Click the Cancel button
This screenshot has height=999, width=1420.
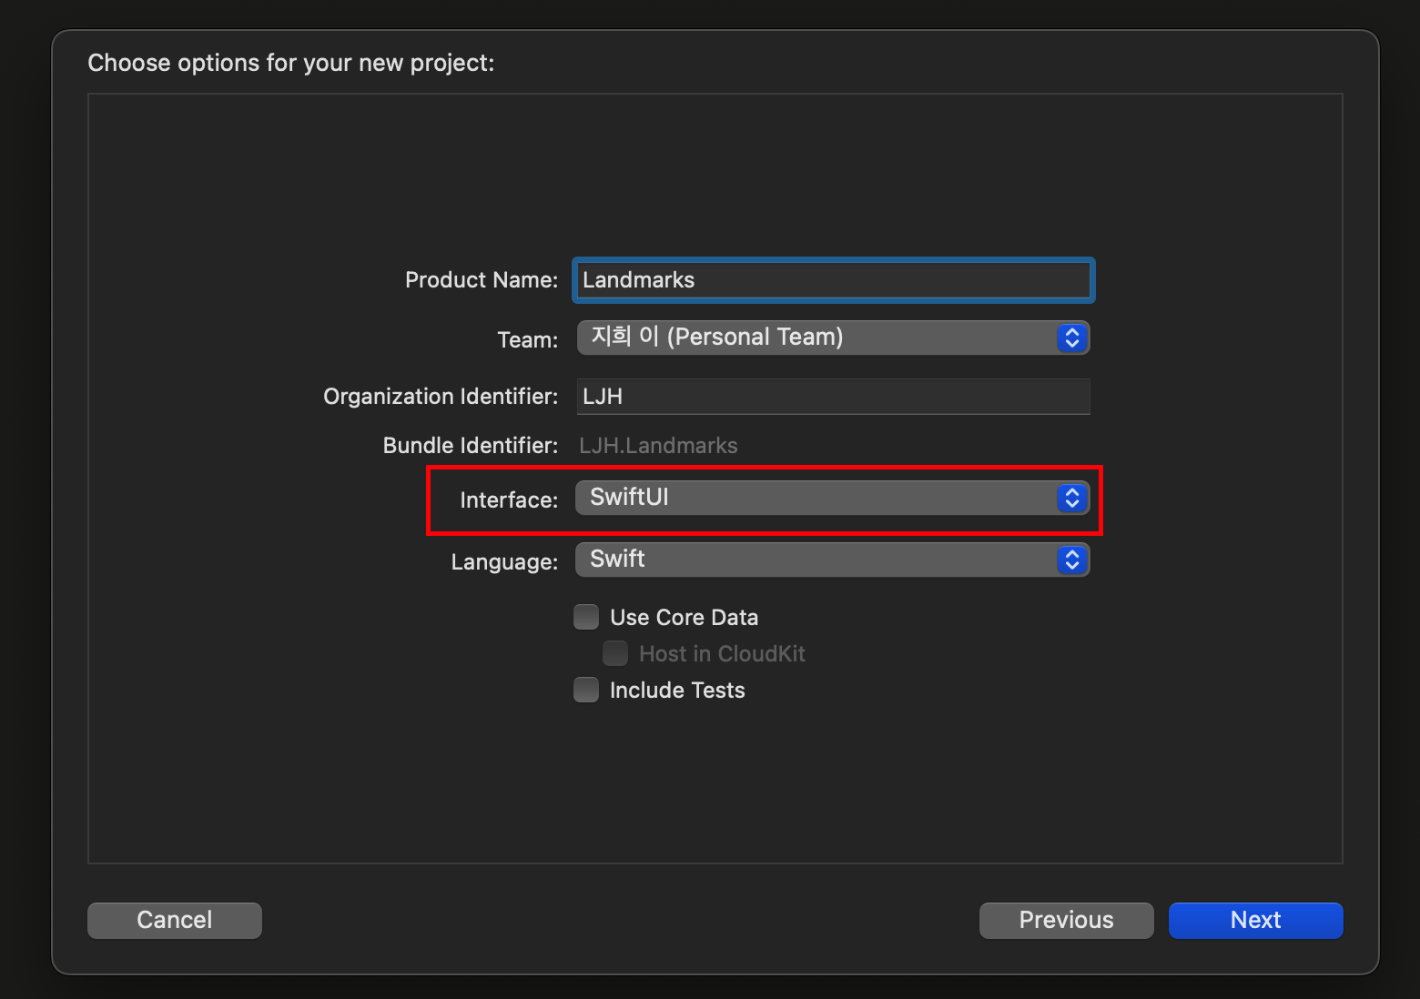coord(175,920)
